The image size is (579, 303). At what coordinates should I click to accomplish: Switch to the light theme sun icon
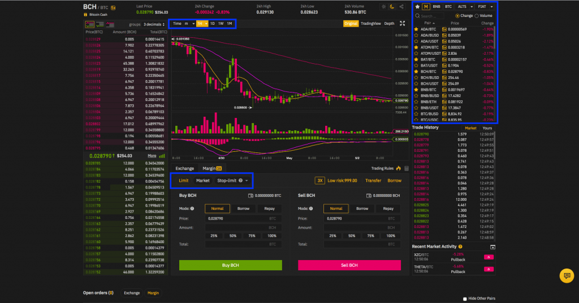point(384,7)
